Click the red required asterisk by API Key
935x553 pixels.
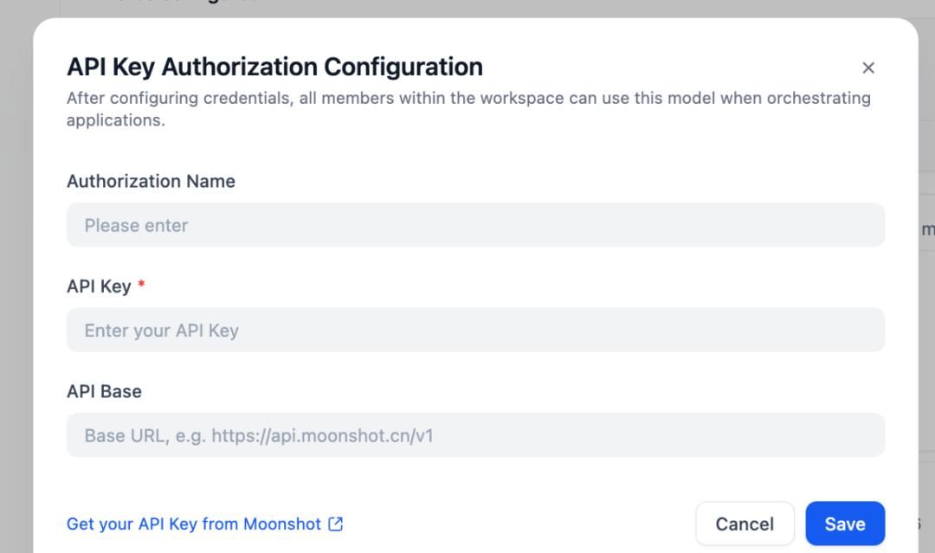[141, 286]
